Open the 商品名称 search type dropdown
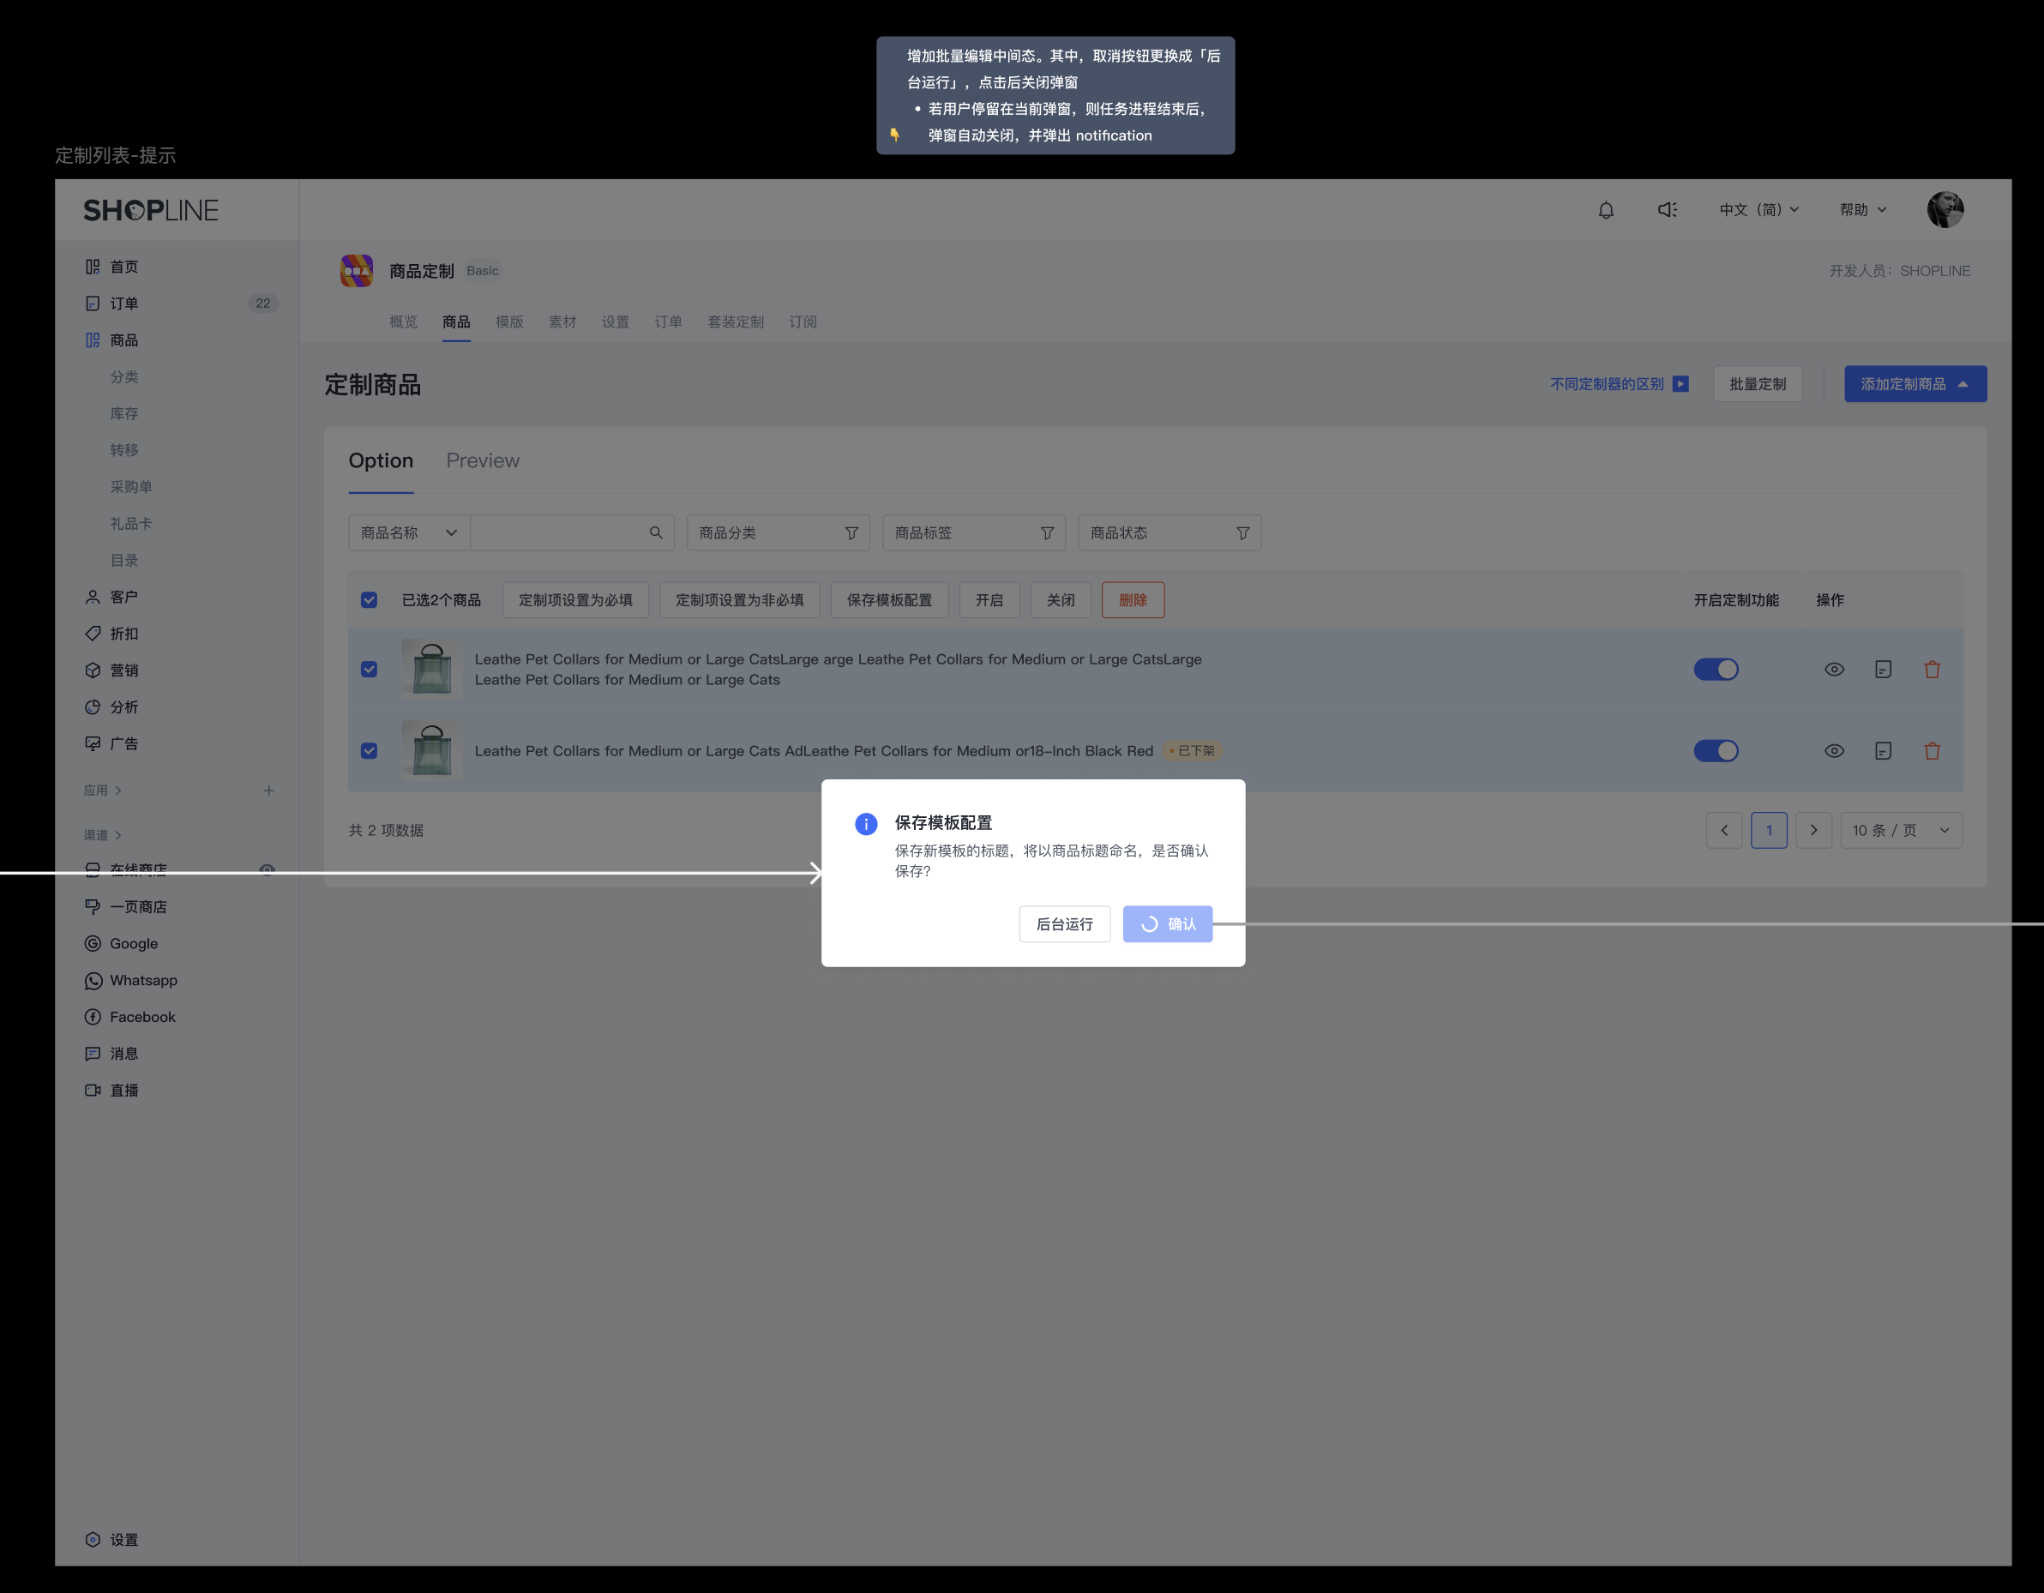 click(409, 532)
